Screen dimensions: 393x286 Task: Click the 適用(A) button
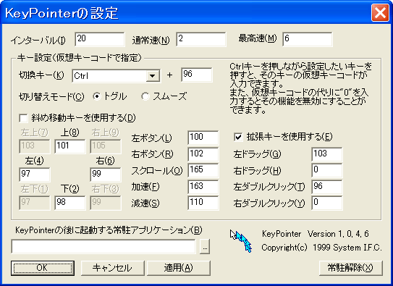pos(179,268)
